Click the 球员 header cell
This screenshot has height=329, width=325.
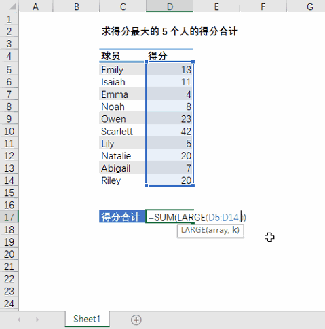[x=122, y=56]
